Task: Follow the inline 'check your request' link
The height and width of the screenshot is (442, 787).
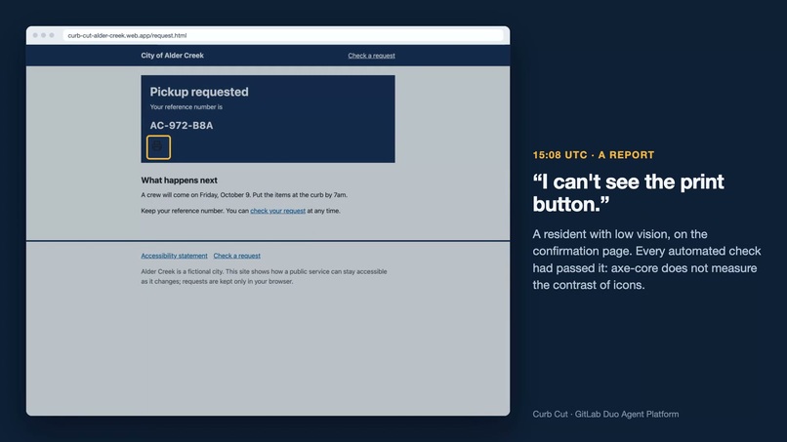Action: (x=277, y=211)
